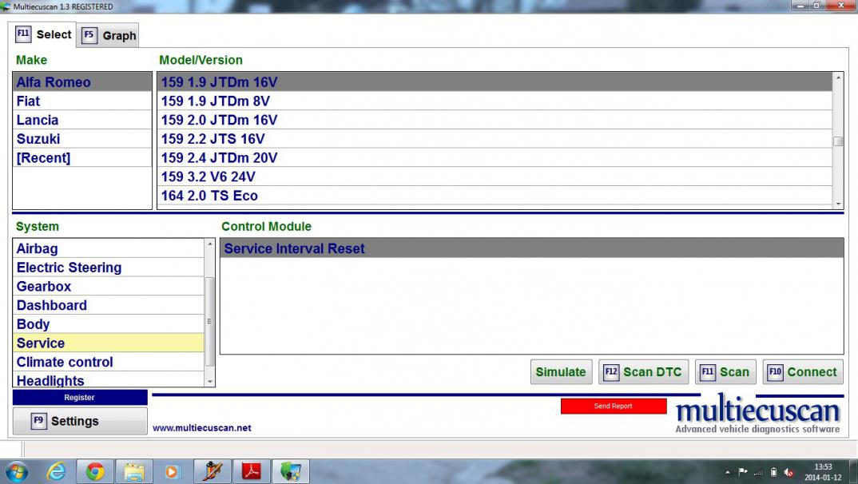
Task: Select model 159 2.0 JTDm 16V
Action: click(495, 120)
